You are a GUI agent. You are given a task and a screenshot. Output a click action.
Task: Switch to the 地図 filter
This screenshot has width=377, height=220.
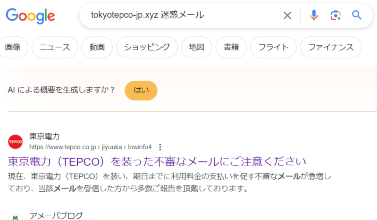click(197, 47)
